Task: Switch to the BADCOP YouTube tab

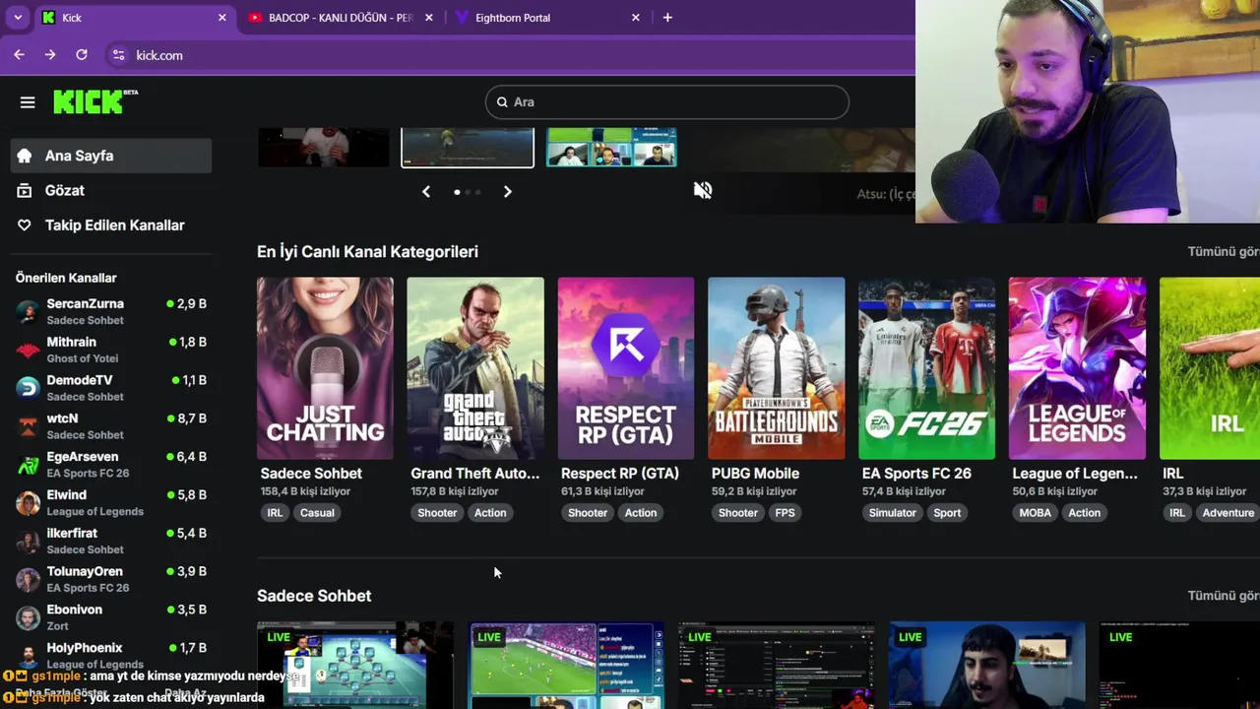Action: tap(341, 18)
